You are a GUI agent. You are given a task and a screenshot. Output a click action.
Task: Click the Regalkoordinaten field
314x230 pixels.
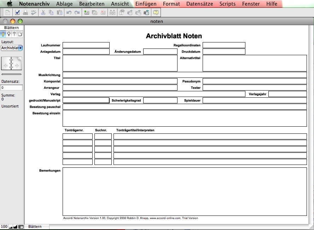click(224, 45)
